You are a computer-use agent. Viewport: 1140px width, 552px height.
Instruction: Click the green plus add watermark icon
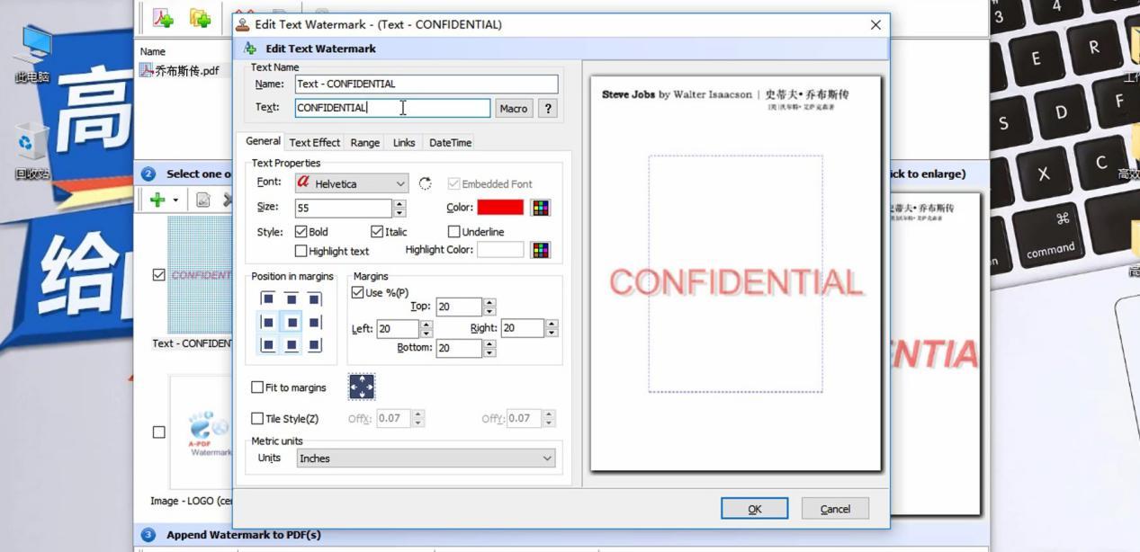click(157, 200)
